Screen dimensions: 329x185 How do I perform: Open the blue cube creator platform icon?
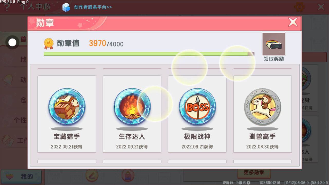66,7
